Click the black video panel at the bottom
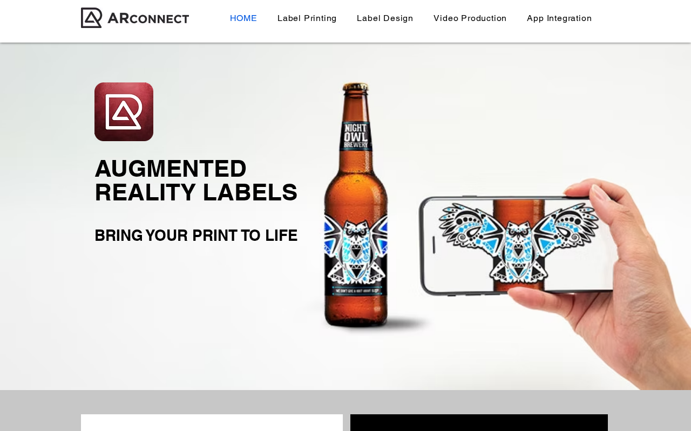691x431 pixels. (x=479, y=423)
